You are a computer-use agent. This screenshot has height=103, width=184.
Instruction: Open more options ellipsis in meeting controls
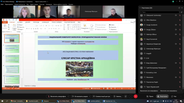click(x=131, y=96)
